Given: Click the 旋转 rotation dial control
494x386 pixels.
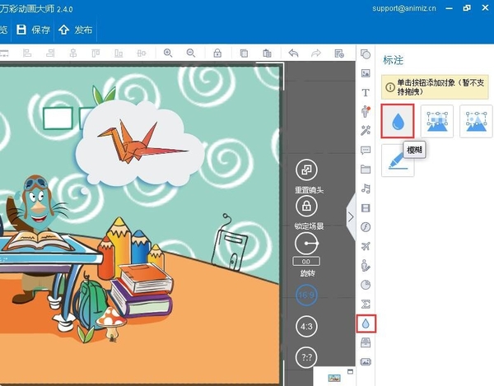Looking at the screenshot, I should coord(306,243).
